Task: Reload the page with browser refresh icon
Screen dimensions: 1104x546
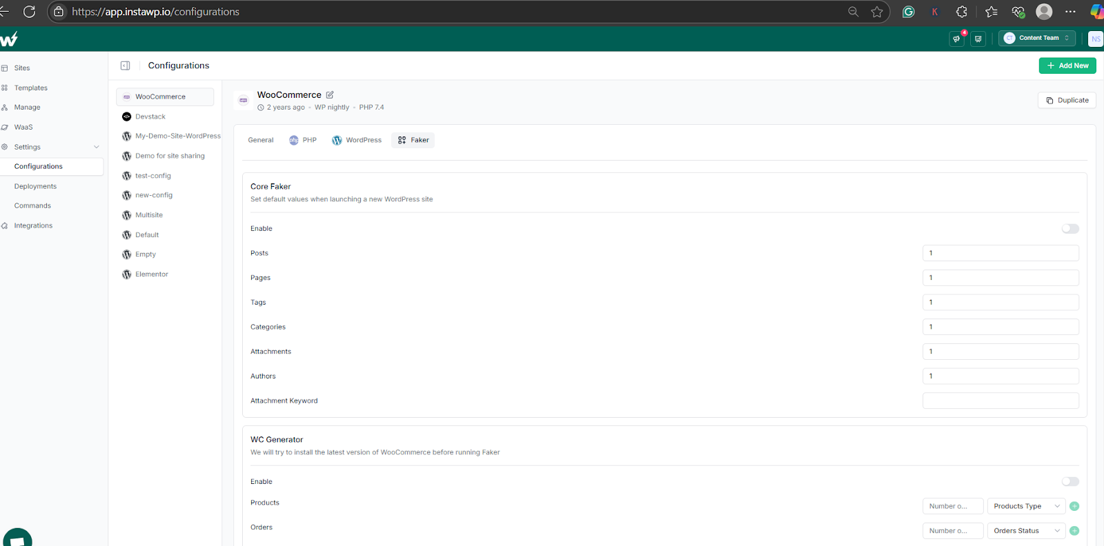Action: [x=29, y=12]
